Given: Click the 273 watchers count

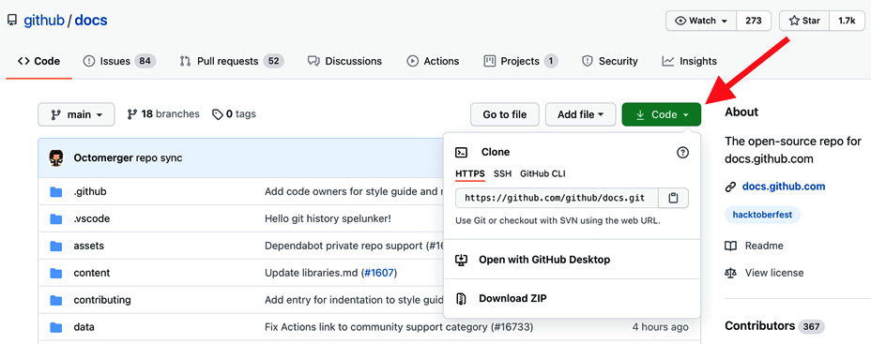Looking at the screenshot, I should point(754,21).
